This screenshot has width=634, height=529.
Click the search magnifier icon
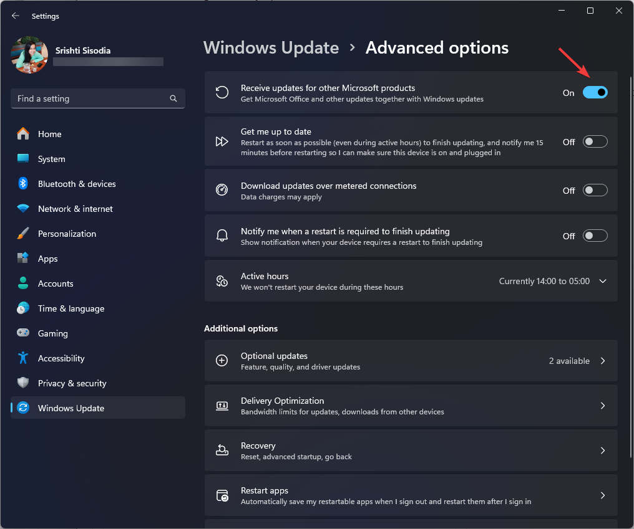[173, 98]
